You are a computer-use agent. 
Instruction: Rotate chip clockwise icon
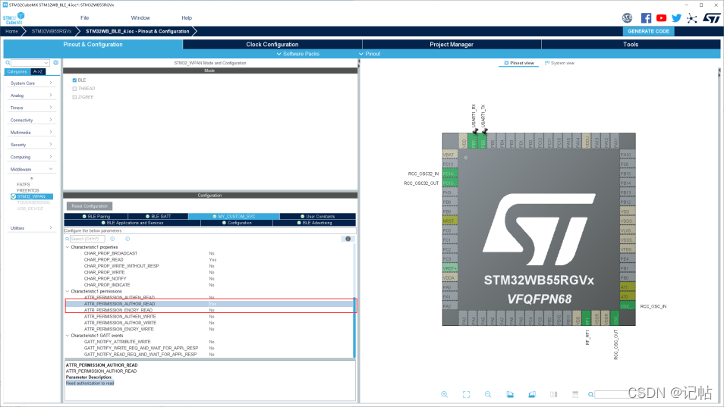510,395
